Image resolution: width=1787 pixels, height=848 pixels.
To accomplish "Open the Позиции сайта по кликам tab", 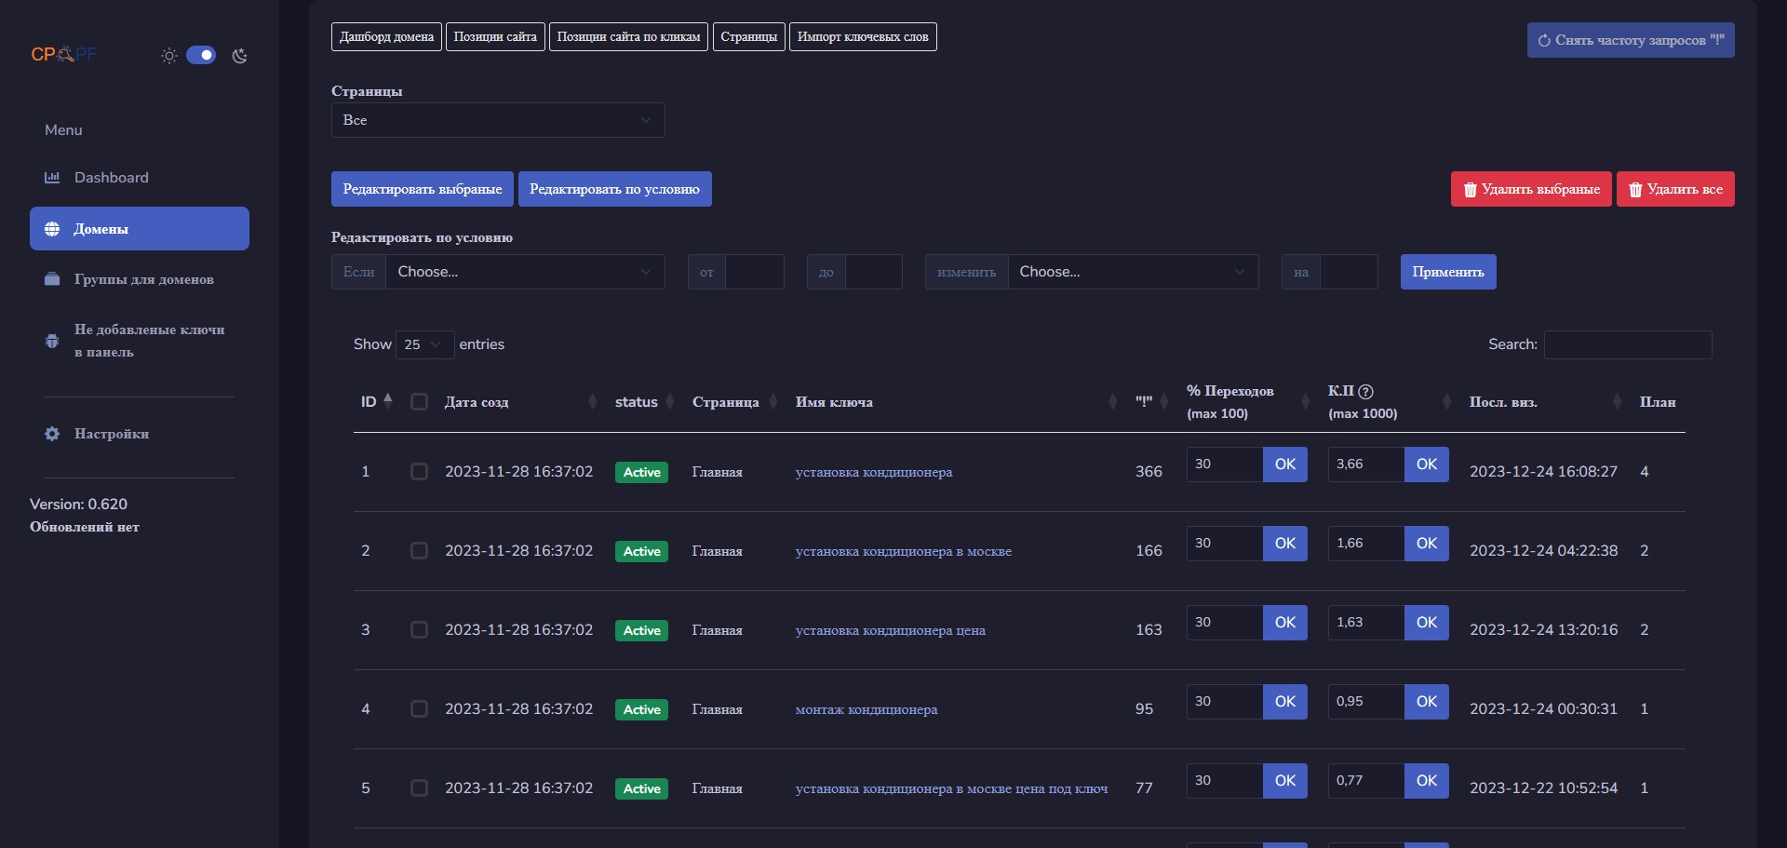I will 628,37.
